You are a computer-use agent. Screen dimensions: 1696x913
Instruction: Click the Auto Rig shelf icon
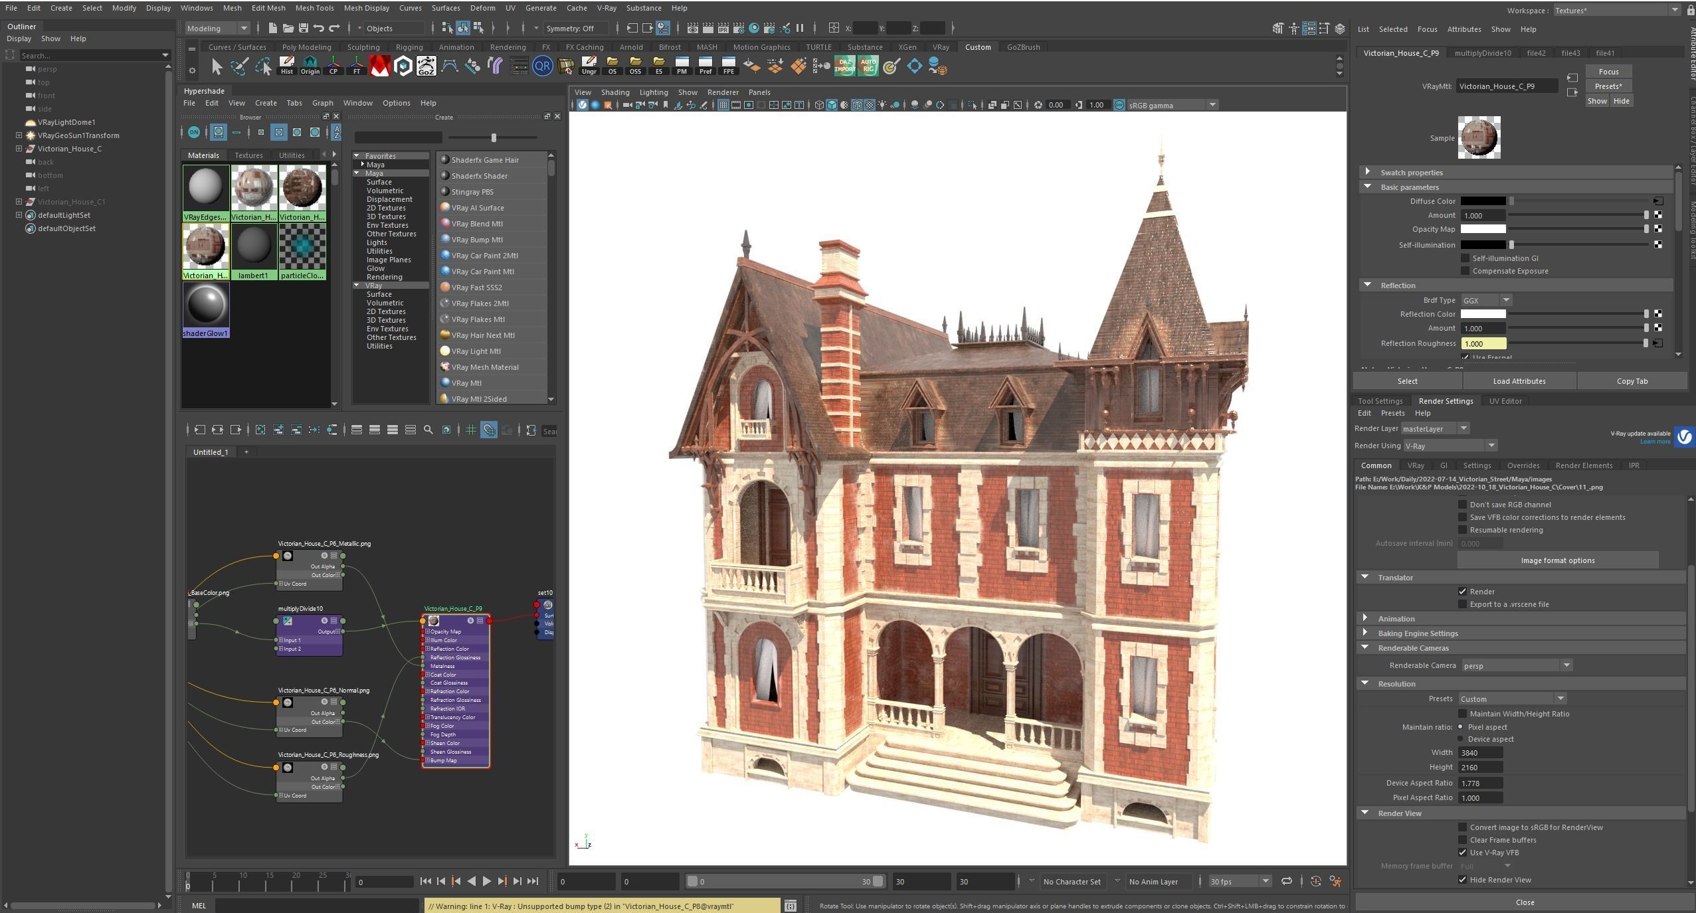click(x=868, y=66)
